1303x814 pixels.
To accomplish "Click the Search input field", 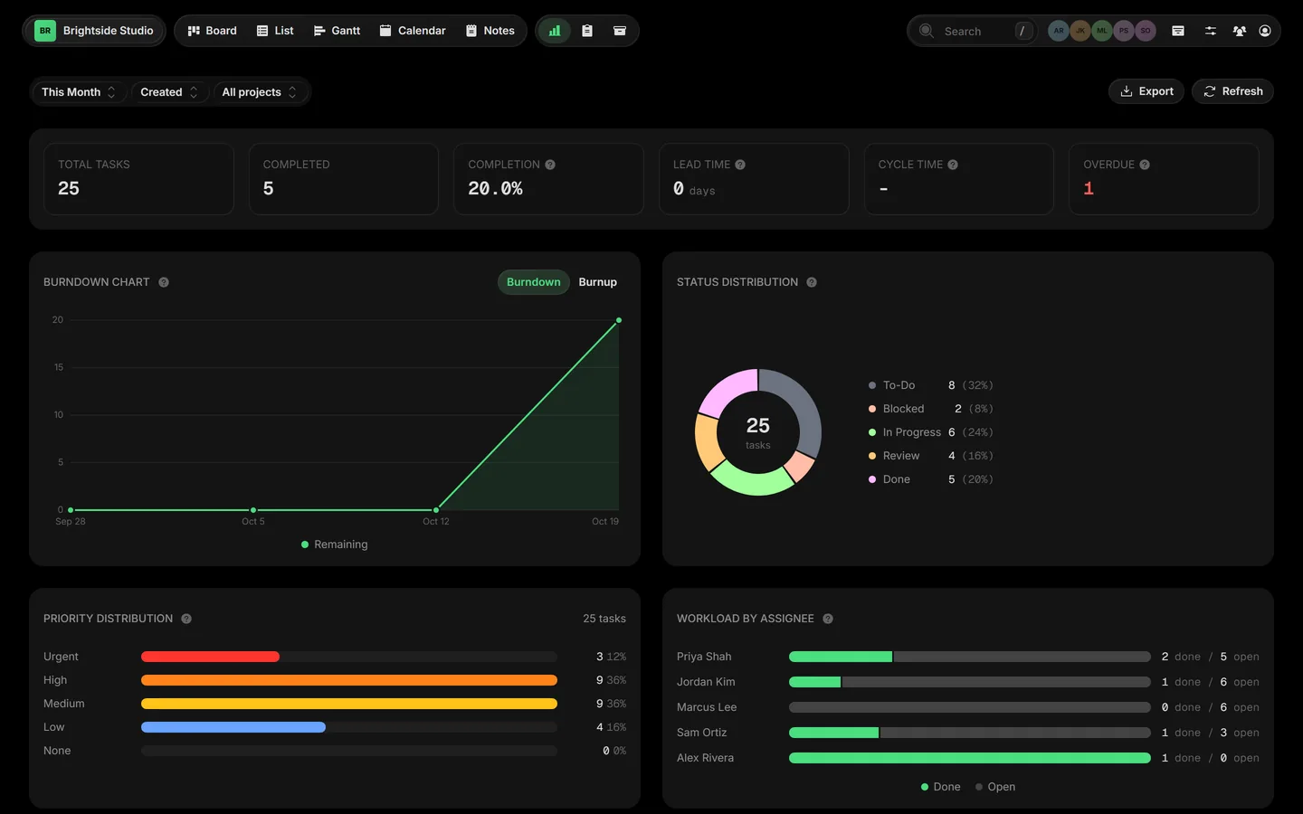I will pos(973,31).
